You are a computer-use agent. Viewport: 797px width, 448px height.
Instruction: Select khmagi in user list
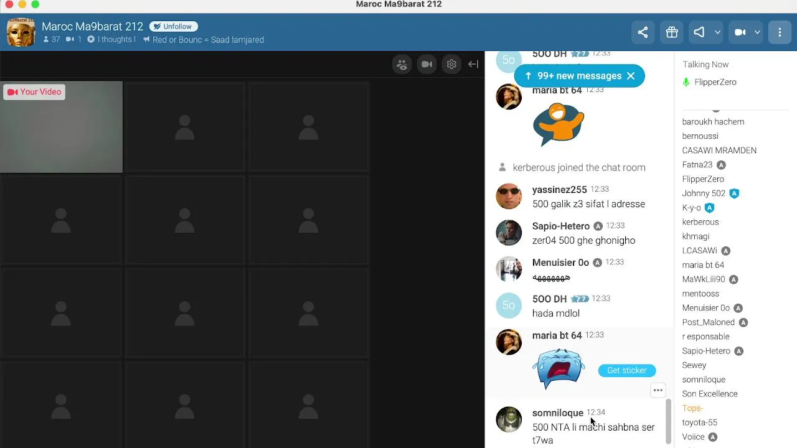(x=696, y=236)
